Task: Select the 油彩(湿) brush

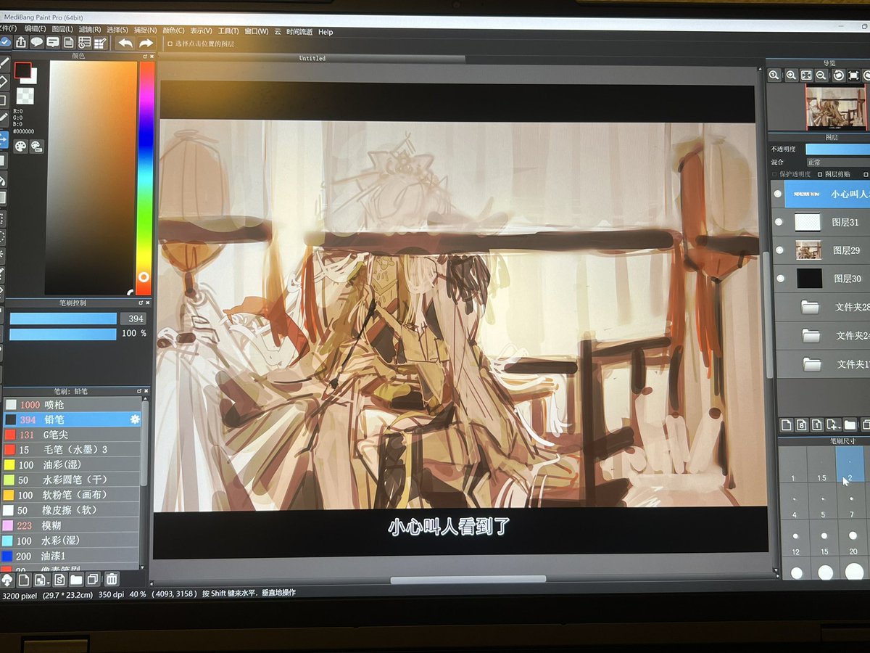Action: tap(72, 465)
